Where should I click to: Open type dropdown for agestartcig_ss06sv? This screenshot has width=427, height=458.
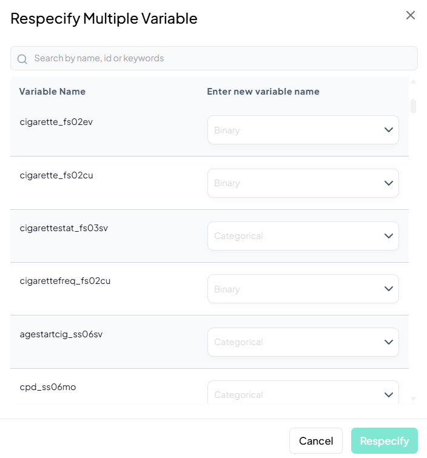tap(303, 342)
